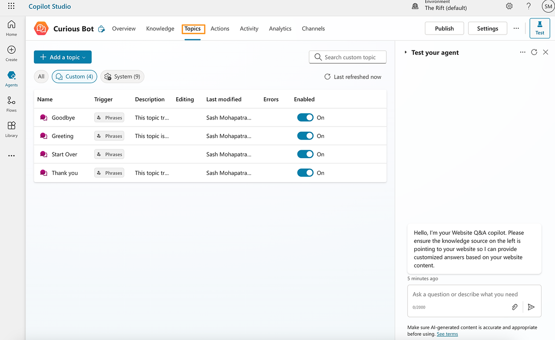Go to Home in the sidebar
The height and width of the screenshot is (340, 555).
(x=12, y=28)
